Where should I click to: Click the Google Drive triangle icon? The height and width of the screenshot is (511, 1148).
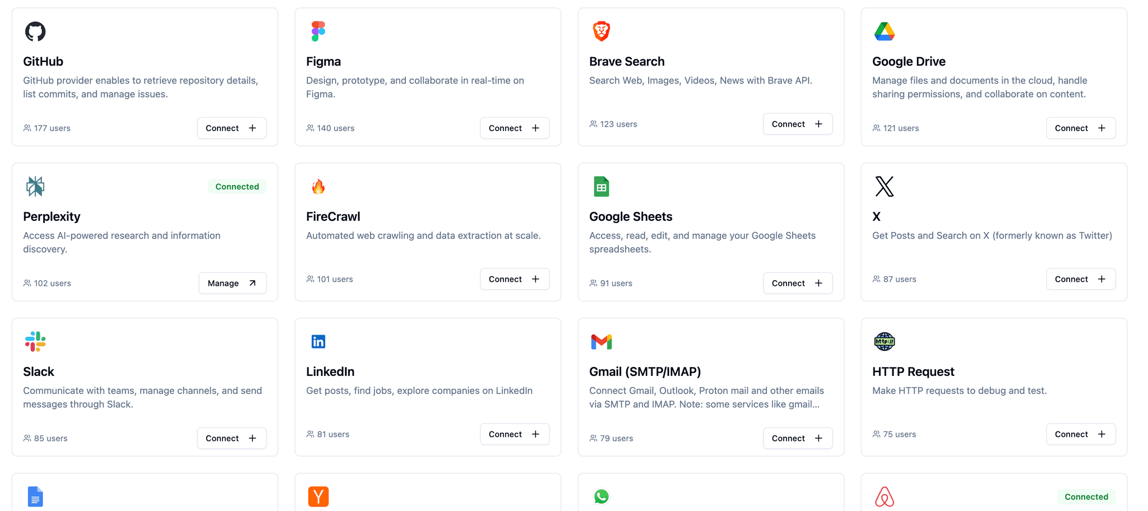coord(885,31)
